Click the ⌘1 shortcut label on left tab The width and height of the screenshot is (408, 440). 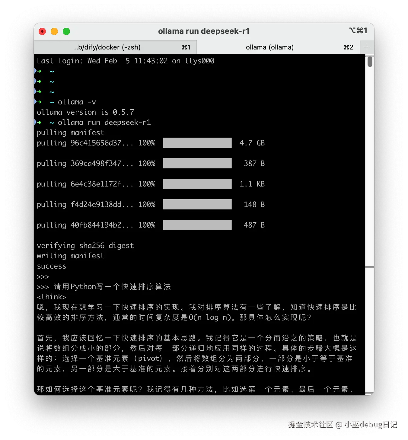(186, 47)
